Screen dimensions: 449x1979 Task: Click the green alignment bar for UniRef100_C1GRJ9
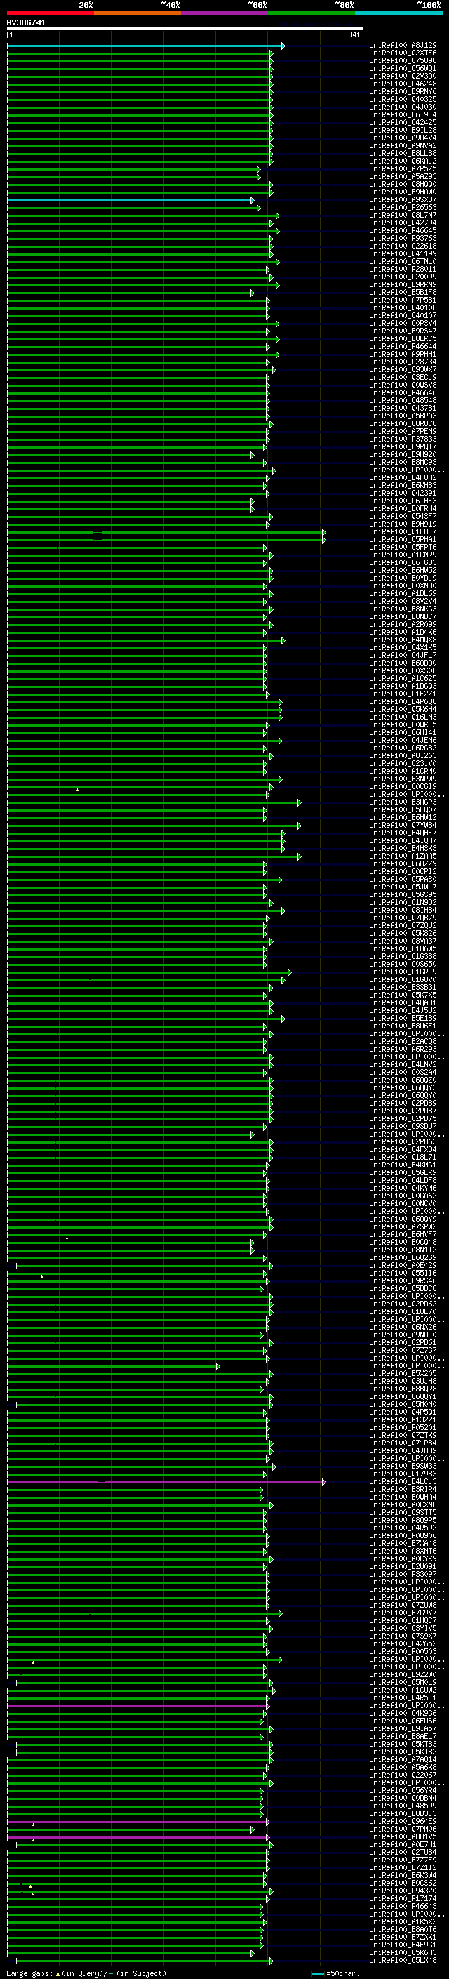pyautogui.click(x=149, y=972)
